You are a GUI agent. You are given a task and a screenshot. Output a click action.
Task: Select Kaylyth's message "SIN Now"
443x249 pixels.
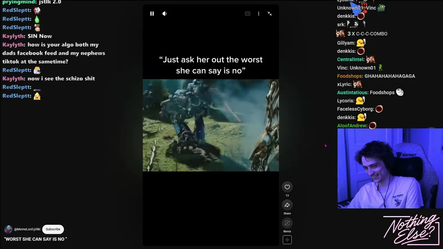(40, 36)
